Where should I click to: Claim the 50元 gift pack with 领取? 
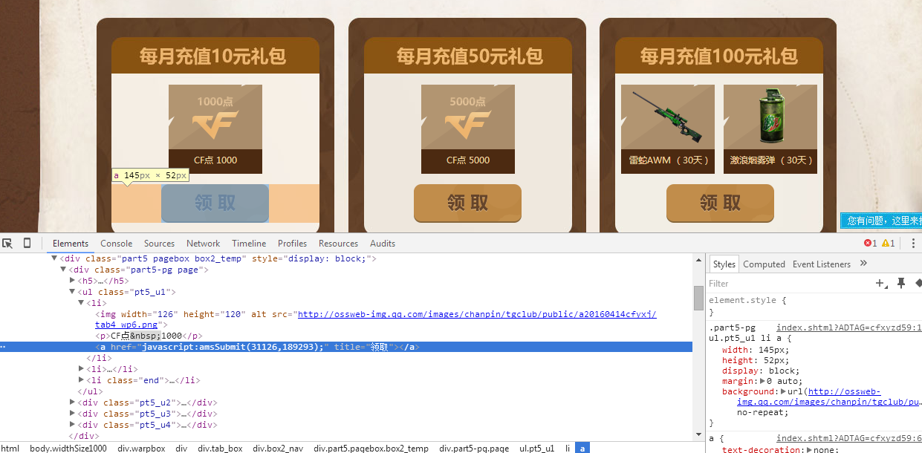[x=467, y=203]
